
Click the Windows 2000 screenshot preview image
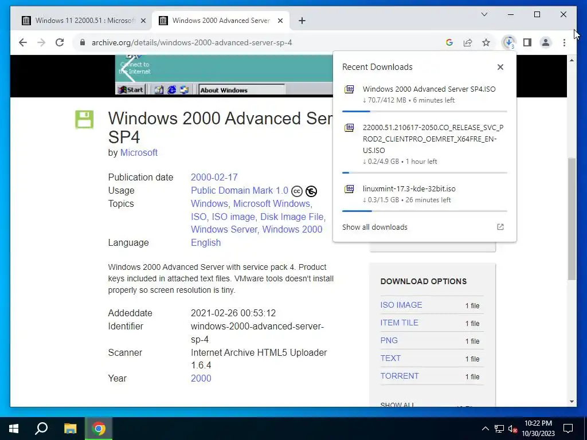[224, 75]
